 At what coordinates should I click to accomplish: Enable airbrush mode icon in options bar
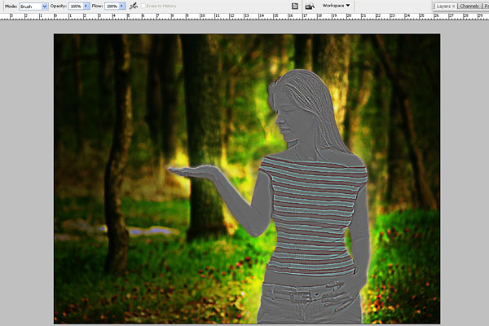[133, 6]
